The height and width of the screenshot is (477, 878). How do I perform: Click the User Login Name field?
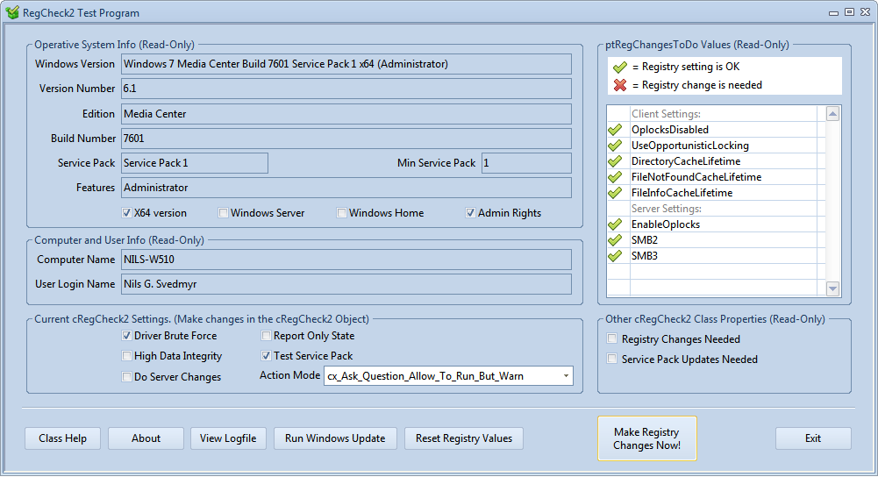(x=346, y=284)
